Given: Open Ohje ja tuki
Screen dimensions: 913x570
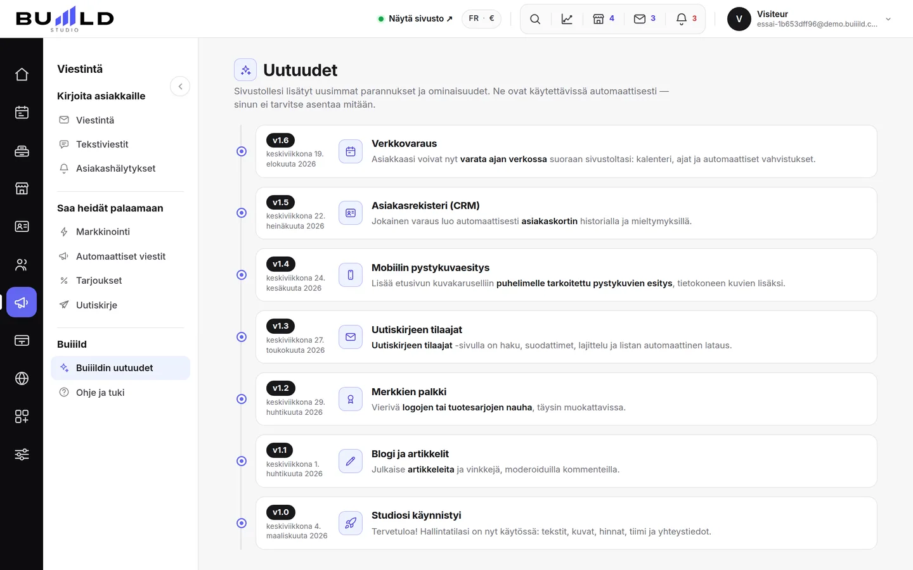Looking at the screenshot, I should 120,393.
